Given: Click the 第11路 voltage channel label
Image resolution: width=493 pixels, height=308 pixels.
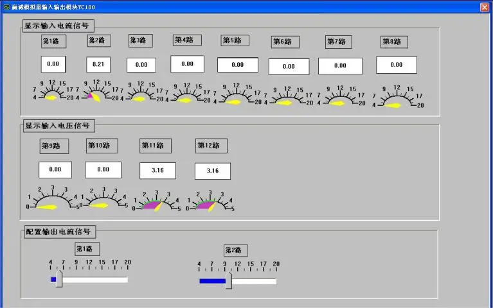Looking at the screenshot, I should 156,146.
